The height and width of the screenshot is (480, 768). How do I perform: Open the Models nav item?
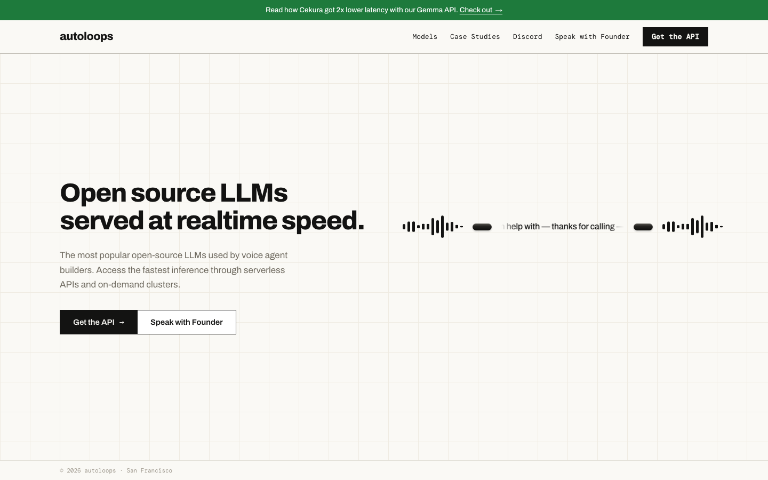click(425, 37)
